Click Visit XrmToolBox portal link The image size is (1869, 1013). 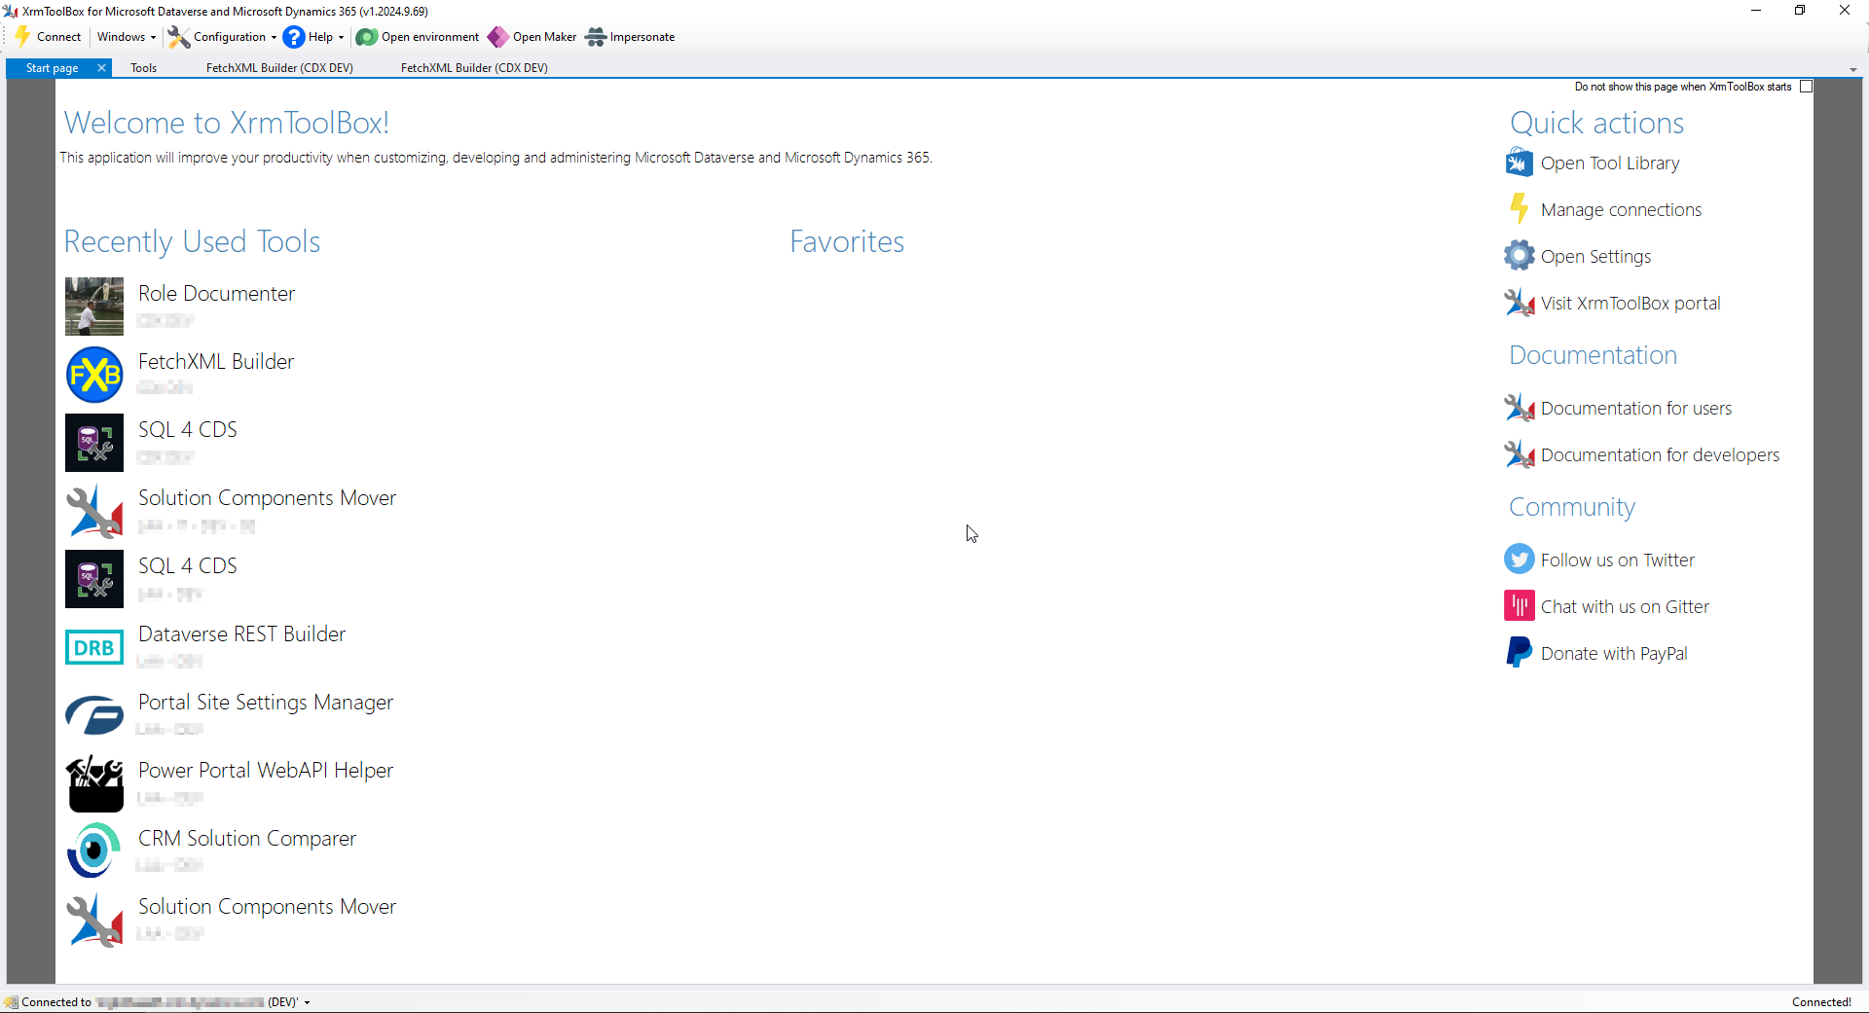pos(1631,303)
